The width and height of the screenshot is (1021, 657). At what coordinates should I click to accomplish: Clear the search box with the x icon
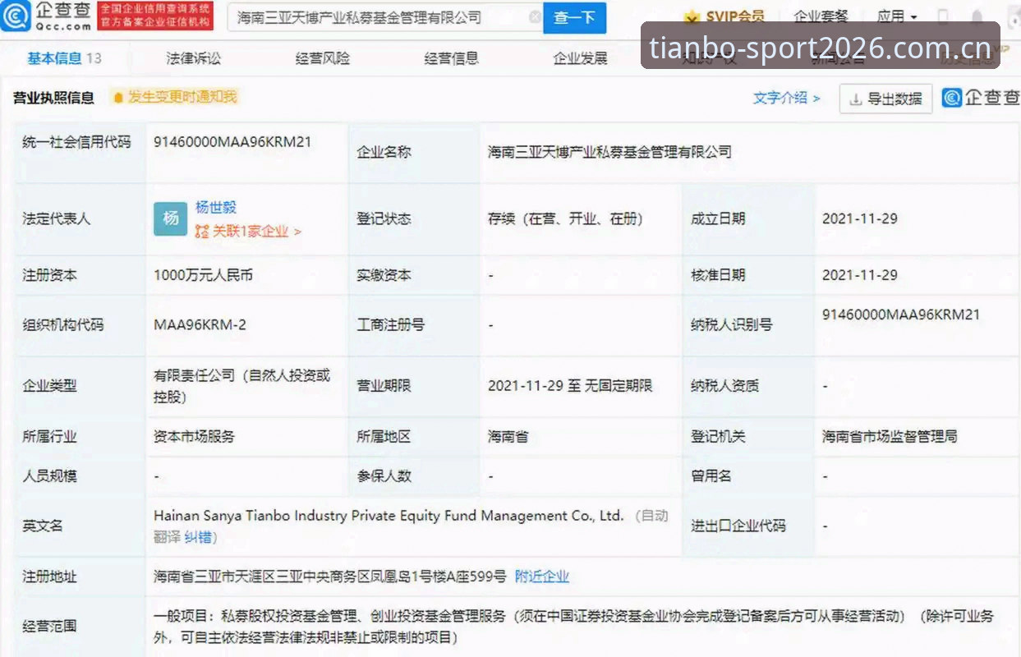pos(535,17)
